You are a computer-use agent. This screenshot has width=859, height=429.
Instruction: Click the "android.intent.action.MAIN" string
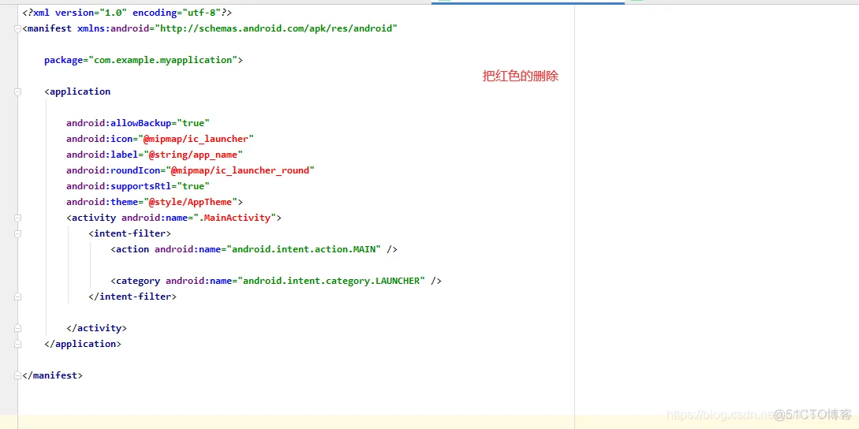(304, 249)
